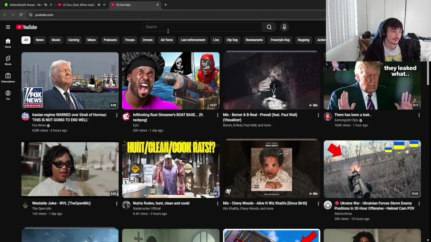Viewport: 431px width, 242px height.
Task: Open the Rust boat base thumbnail
Action: point(171,81)
